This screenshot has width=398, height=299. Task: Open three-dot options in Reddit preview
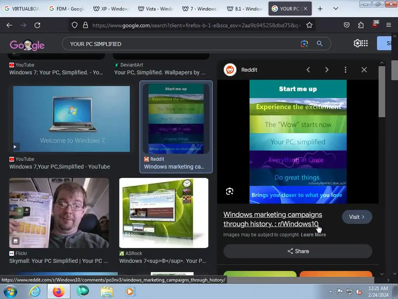[346, 70]
